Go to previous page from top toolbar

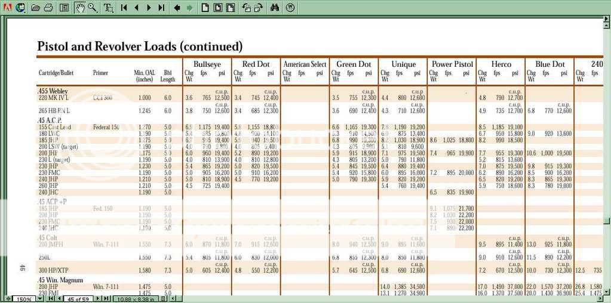136,7
